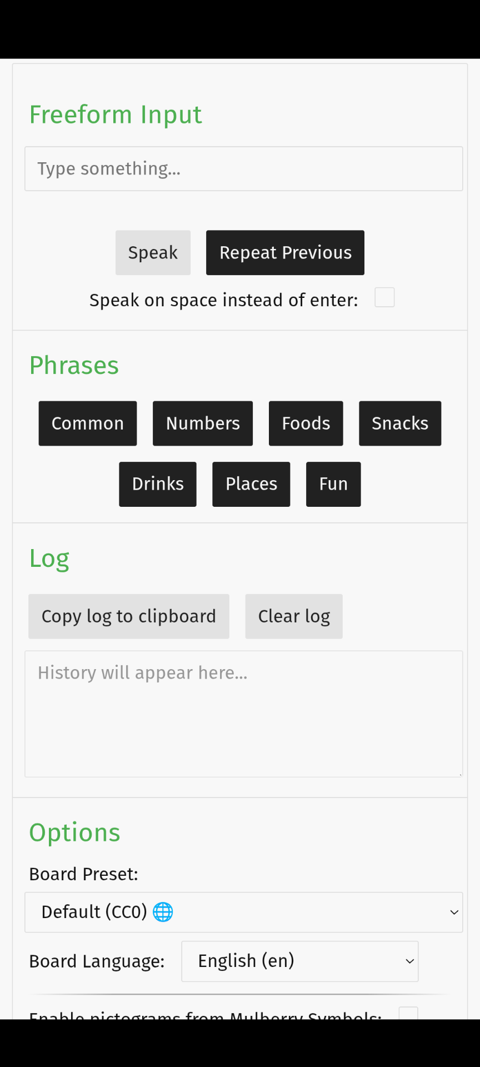The width and height of the screenshot is (480, 1067).
Task: Click the Freeform Input text field
Action: [243, 169]
